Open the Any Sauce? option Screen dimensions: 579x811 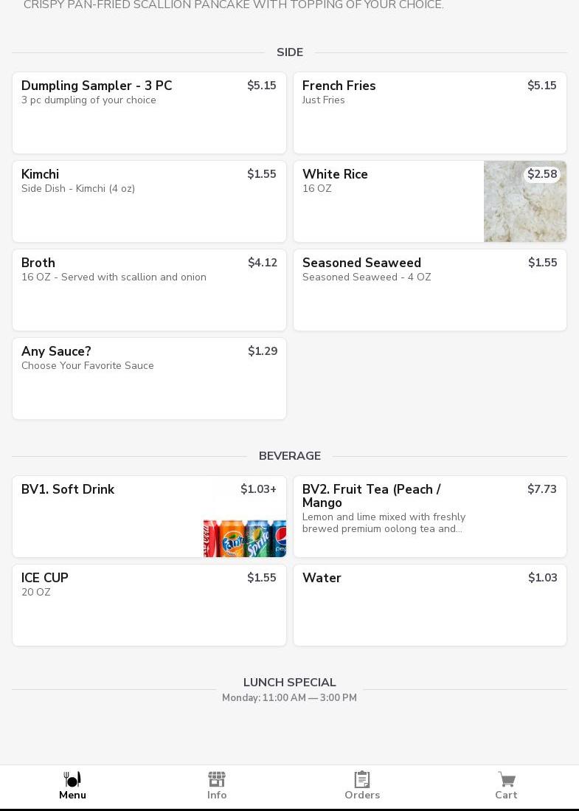point(149,379)
